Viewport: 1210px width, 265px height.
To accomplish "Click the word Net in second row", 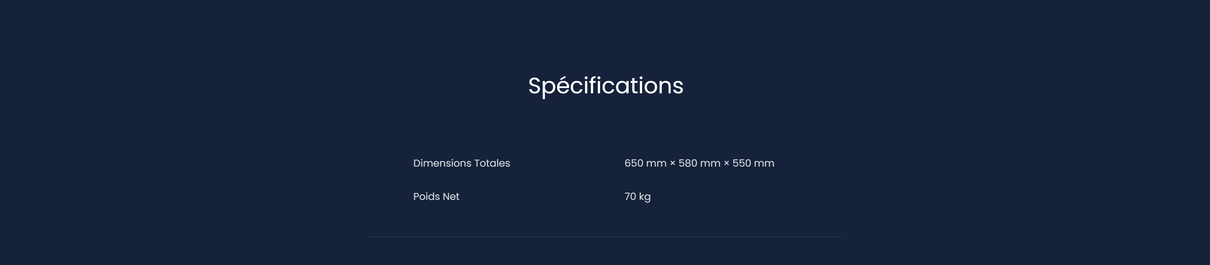I will (451, 196).
